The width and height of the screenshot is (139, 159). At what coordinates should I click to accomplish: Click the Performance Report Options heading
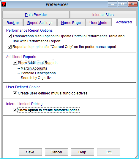pos(29,30)
